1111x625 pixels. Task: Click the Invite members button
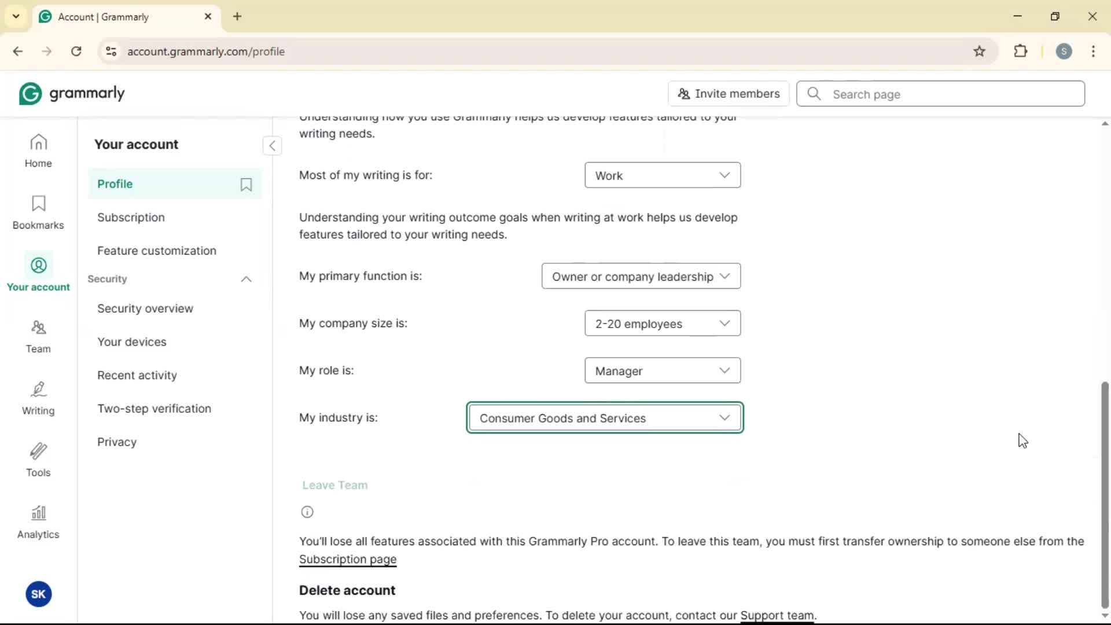(729, 94)
